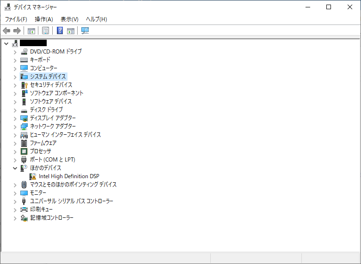Click the processor icon beside プロセッサ
361x264 pixels.
(24, 151)
